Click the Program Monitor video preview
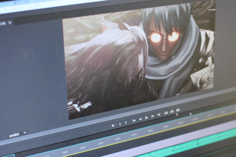The image size is (236, 157). (x=139, y=60)
